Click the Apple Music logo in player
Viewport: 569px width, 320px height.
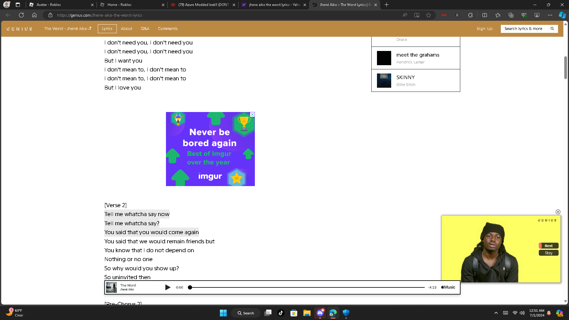point(448,287)
